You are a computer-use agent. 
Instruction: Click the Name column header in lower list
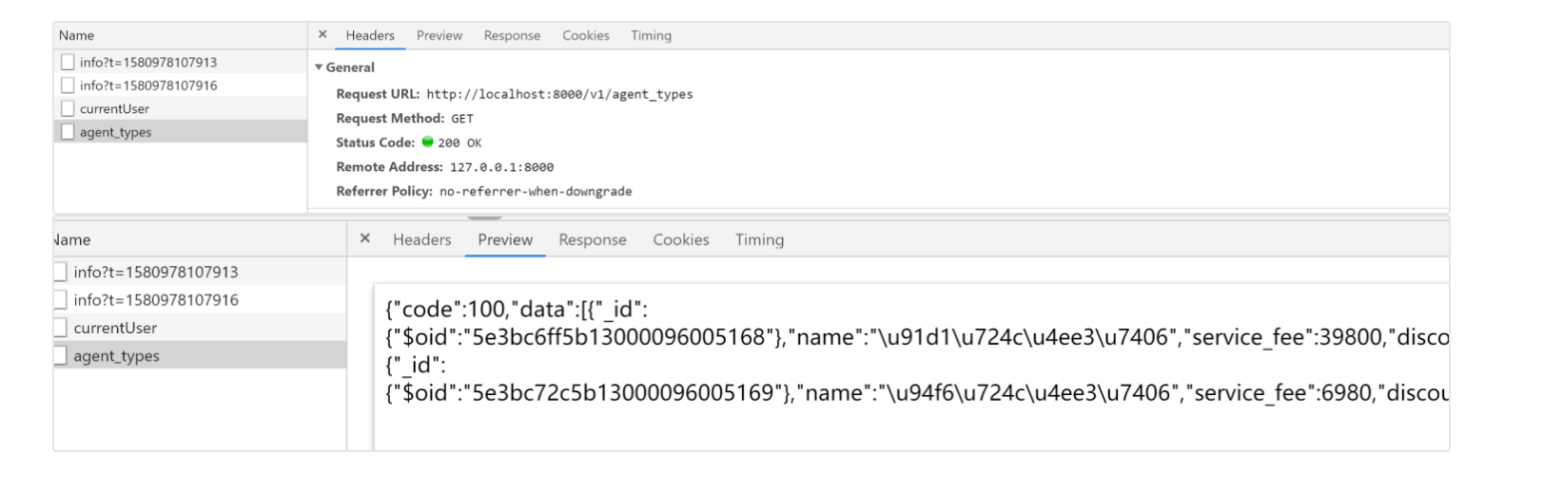pyautogui.click(x=200, y=239)
